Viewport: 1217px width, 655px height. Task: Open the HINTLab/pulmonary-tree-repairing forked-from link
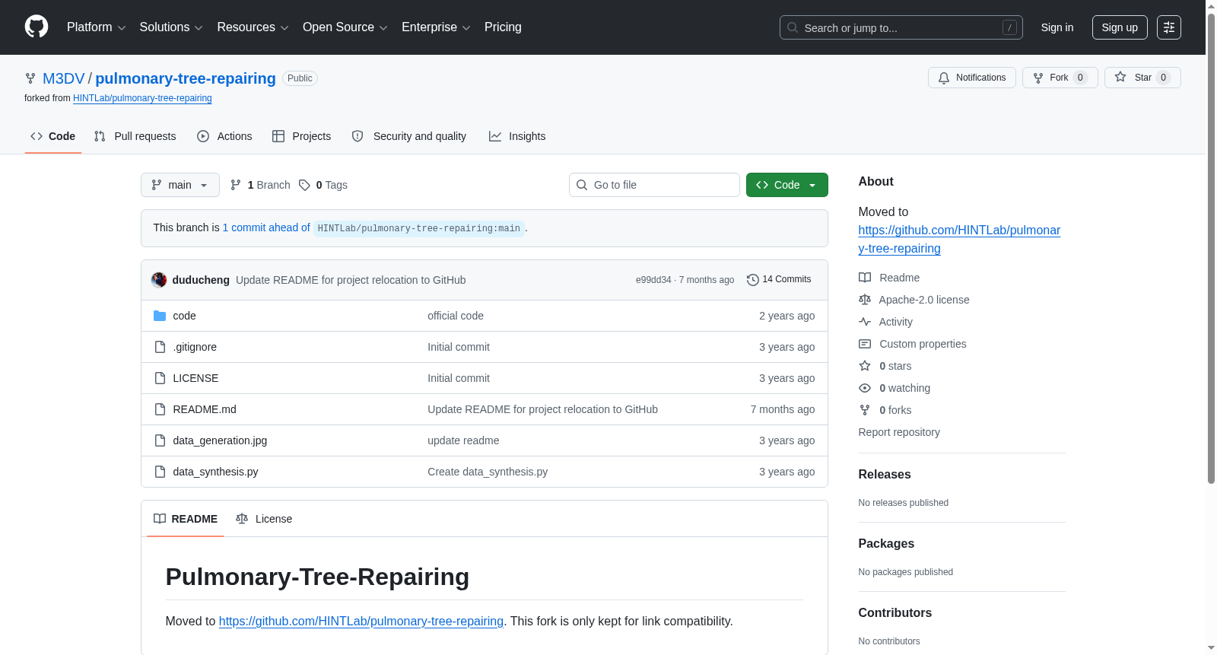tap(142, 98)
